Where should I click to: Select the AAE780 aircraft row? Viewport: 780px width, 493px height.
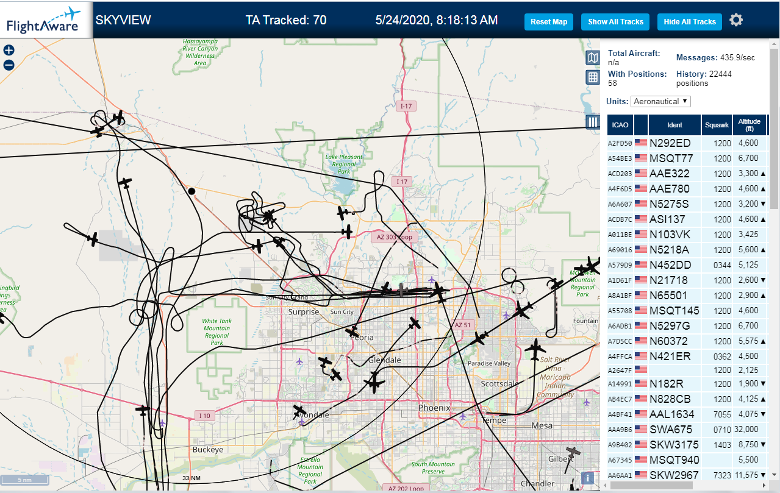pyautogui.click(x=687, y=189)
